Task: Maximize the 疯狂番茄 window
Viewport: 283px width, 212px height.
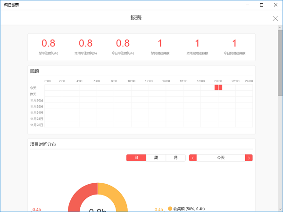Action: [x=261, y=5]
